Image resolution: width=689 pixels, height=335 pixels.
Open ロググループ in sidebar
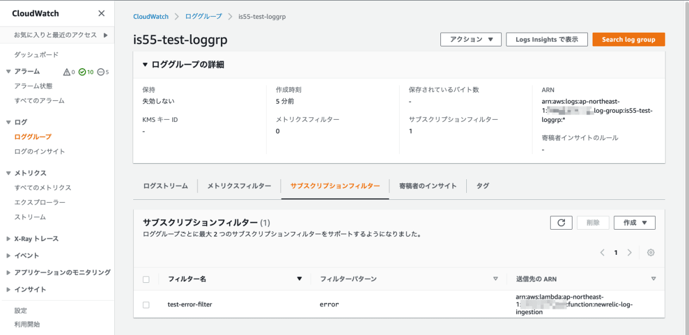pyautogui.click(x=33, y=137)
